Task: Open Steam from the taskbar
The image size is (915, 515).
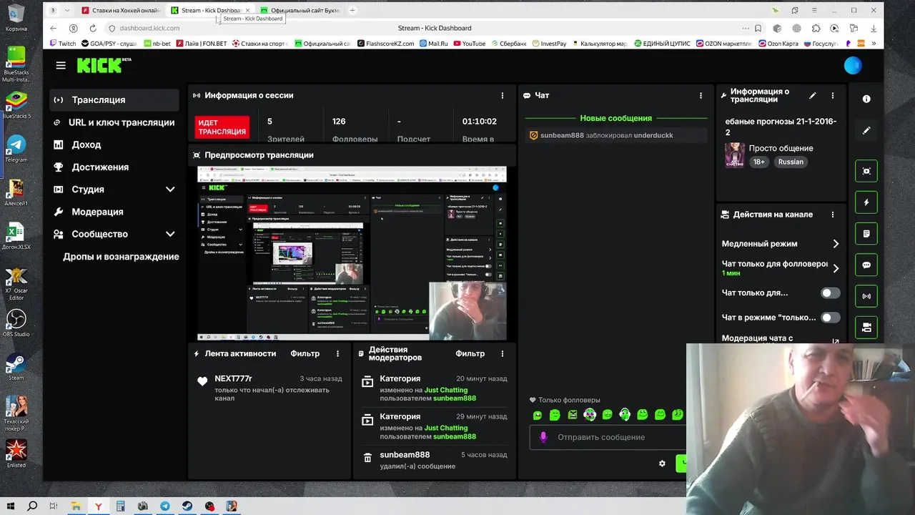Action: click(187, 506)
